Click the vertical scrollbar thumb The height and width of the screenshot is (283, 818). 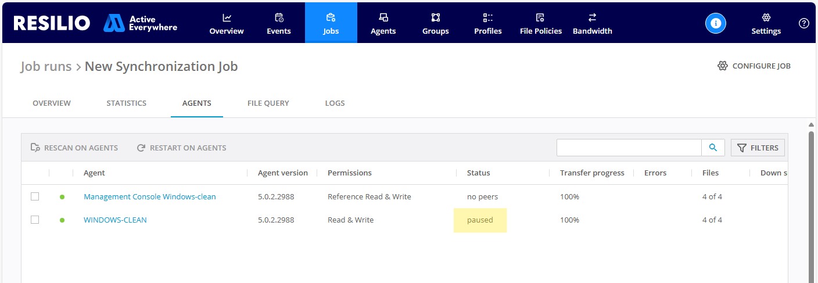pyautogui.click(x=811, y=203)
